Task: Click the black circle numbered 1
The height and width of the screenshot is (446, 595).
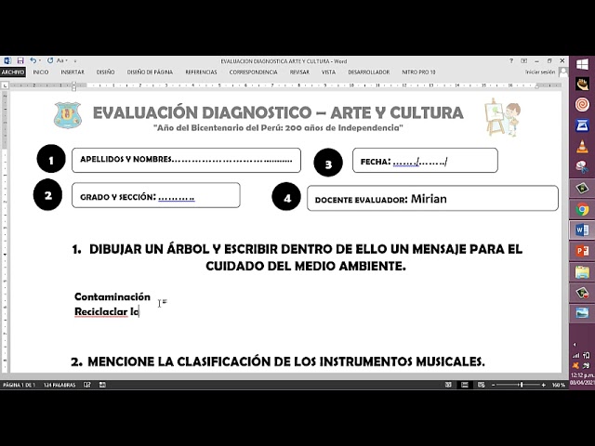Action: pyautogui.click(x=51, y=159)
